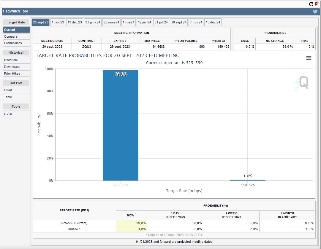This screenshot has height=249, width=321.
Task: Open Probabilities in the sidebar
Action: (16, 43)
